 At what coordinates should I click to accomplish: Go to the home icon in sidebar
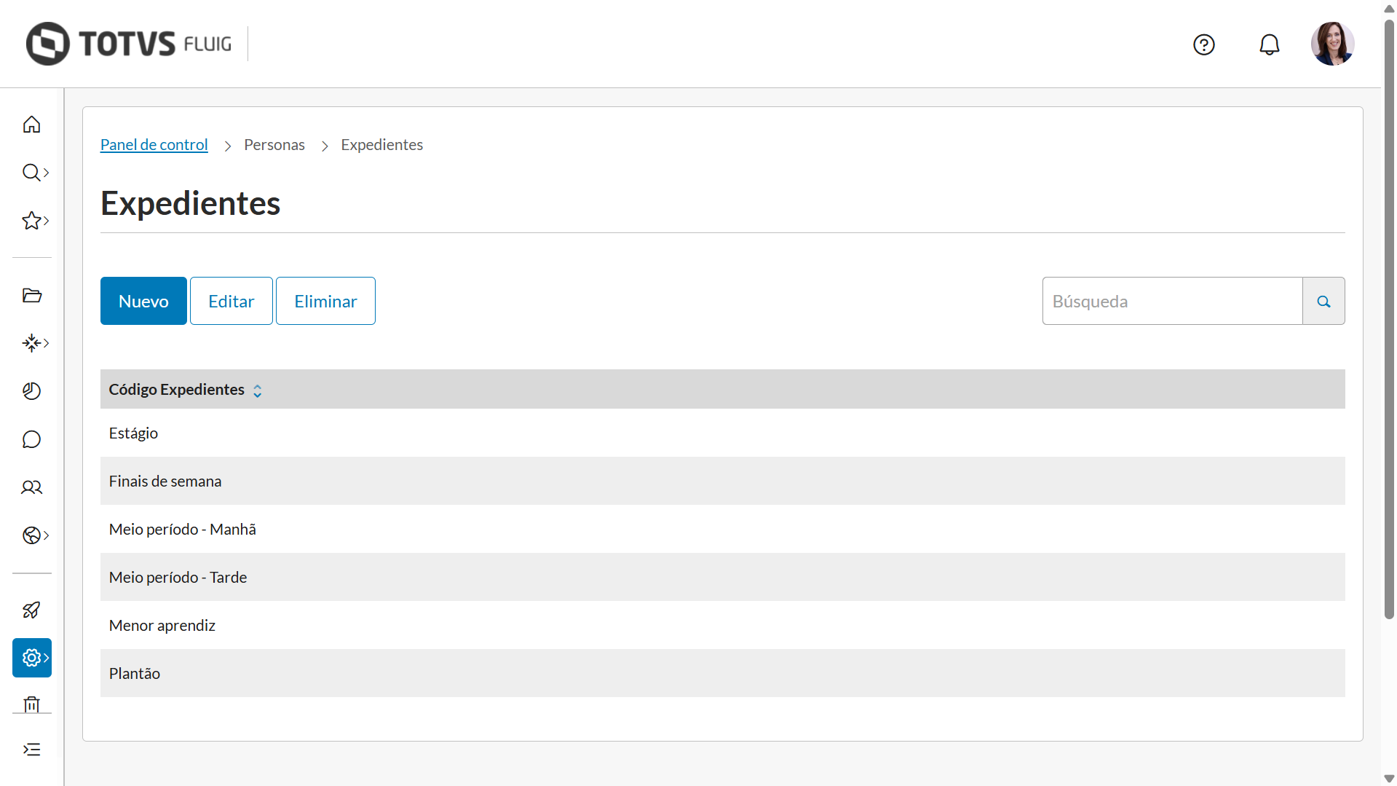pyautogui.click(x=31, y=125)
